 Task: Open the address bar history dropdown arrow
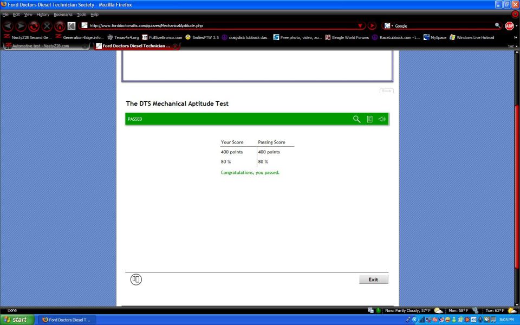360,25
